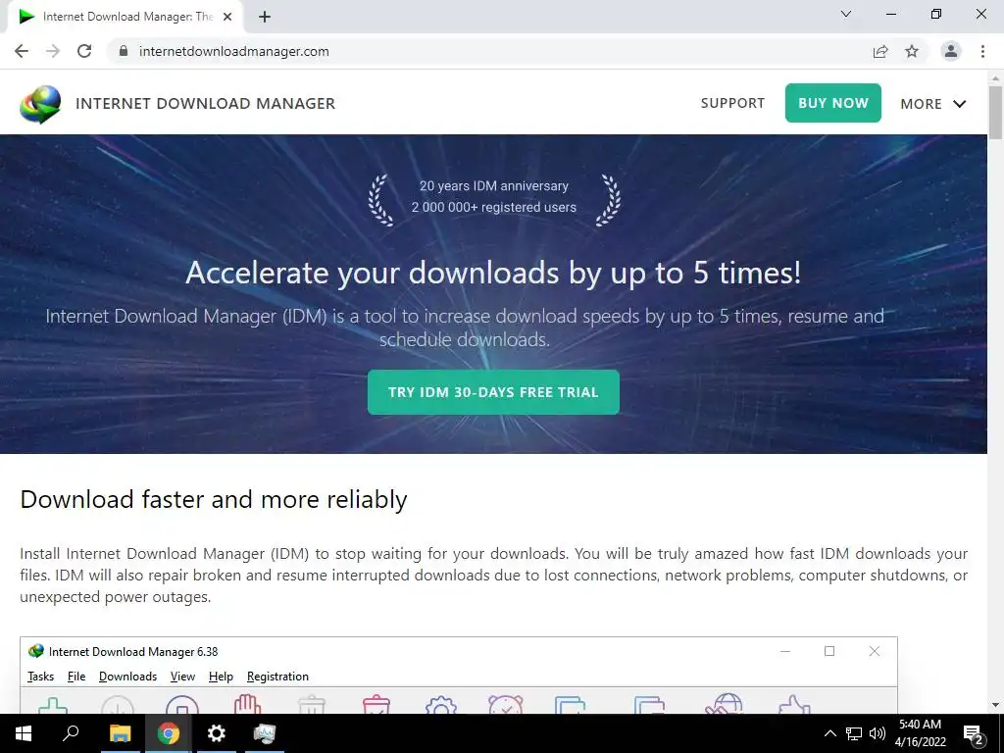Image resolution: width=1004 pixels, height=753 pixels.
Task: Reload the page with refresh icon
Action: 84,51
